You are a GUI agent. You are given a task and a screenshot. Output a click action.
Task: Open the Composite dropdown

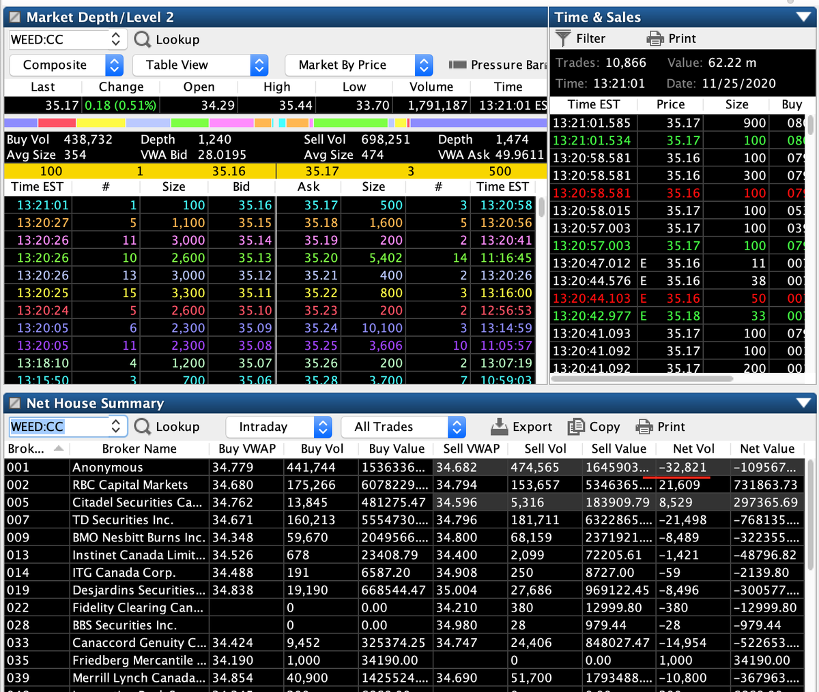pos(66,65)
